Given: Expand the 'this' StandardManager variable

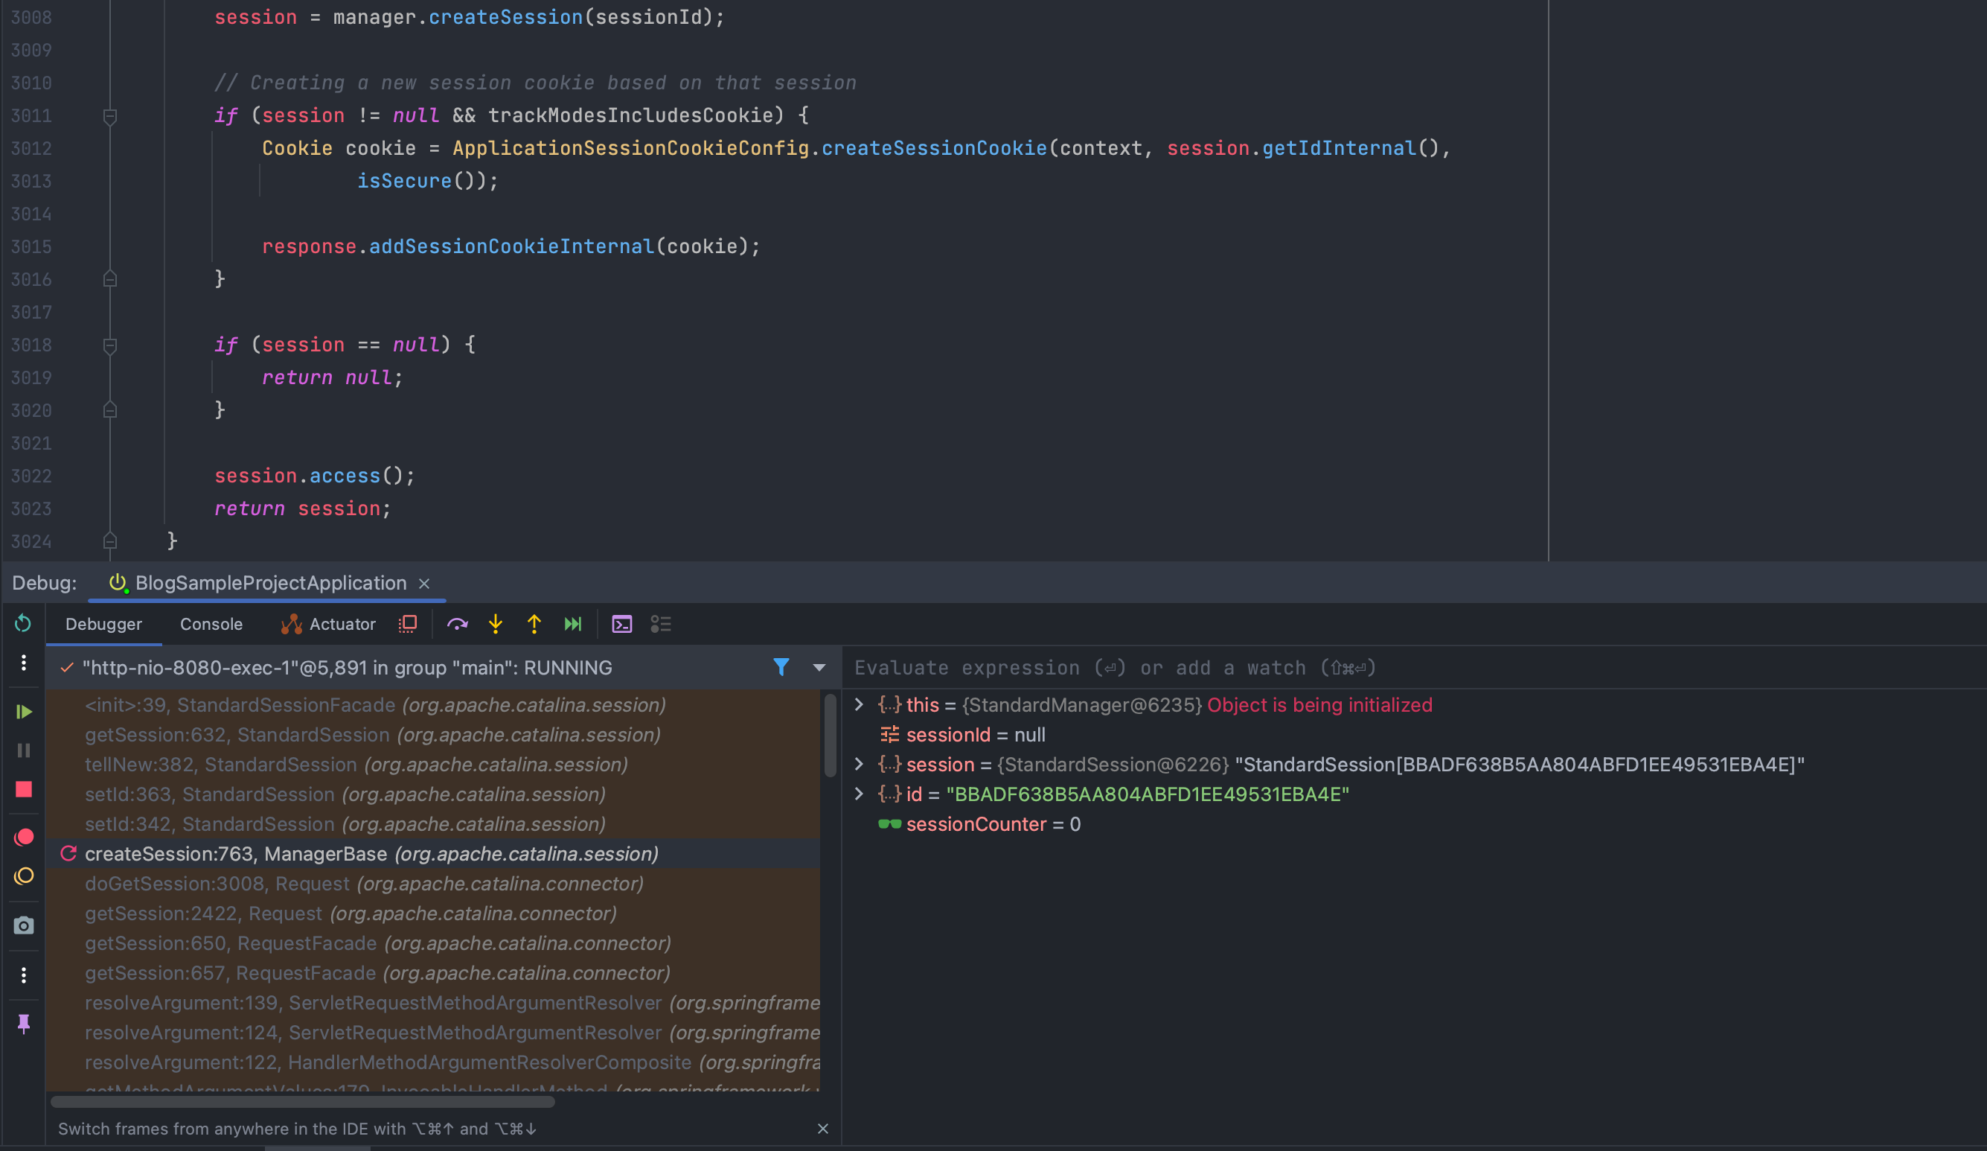Looking at the screenshot, I should tap(860, 704).
